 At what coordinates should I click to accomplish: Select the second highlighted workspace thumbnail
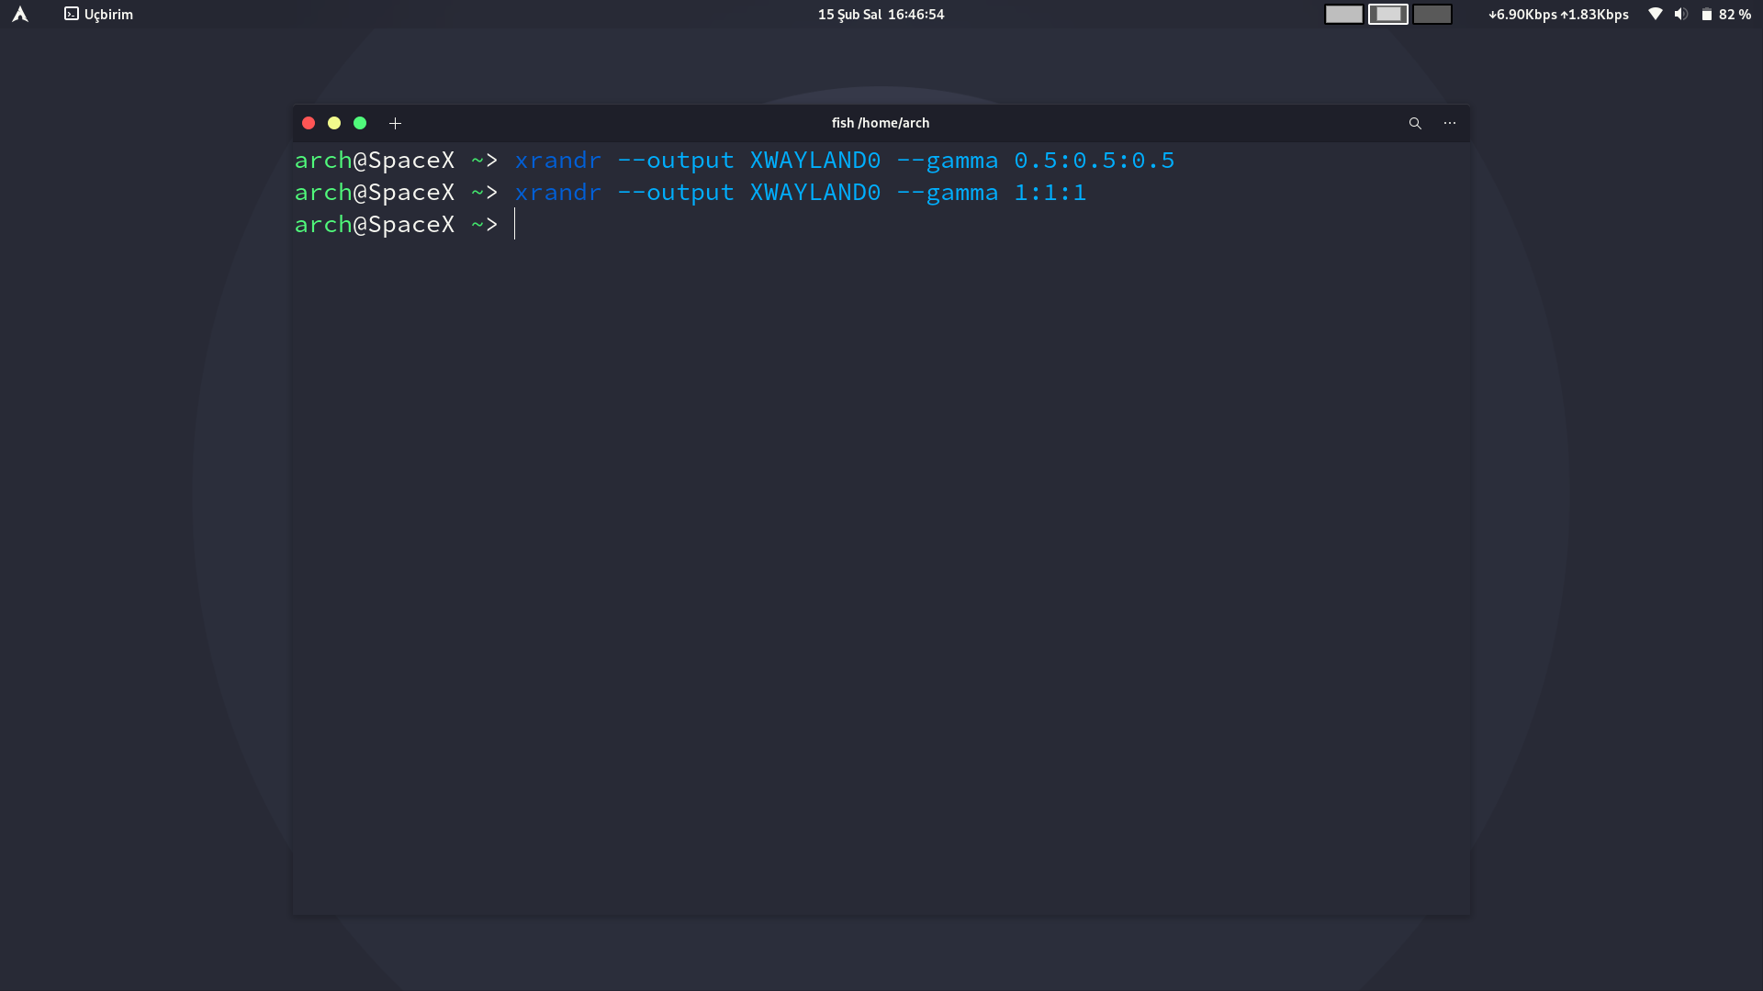tap(1387, 14)
